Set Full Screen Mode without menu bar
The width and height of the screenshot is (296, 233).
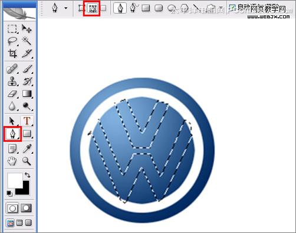(x=28, y=223)
